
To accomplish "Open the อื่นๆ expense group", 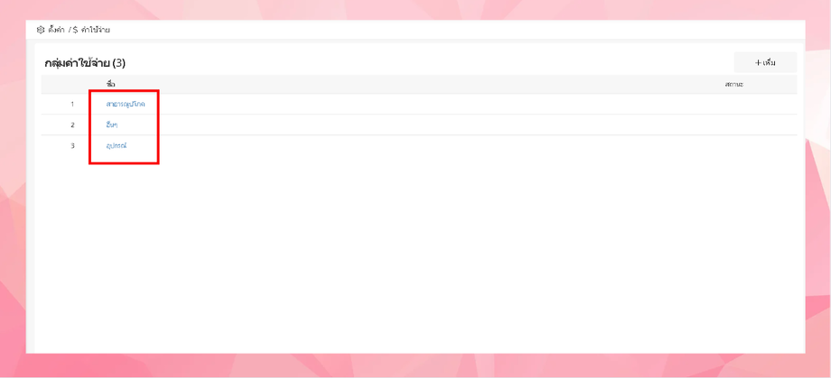I will 112,124.
